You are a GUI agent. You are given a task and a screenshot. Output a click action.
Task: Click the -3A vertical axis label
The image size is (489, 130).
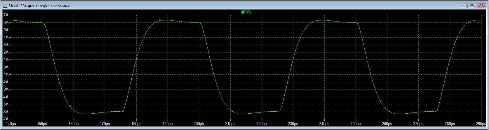click(6, 89)
